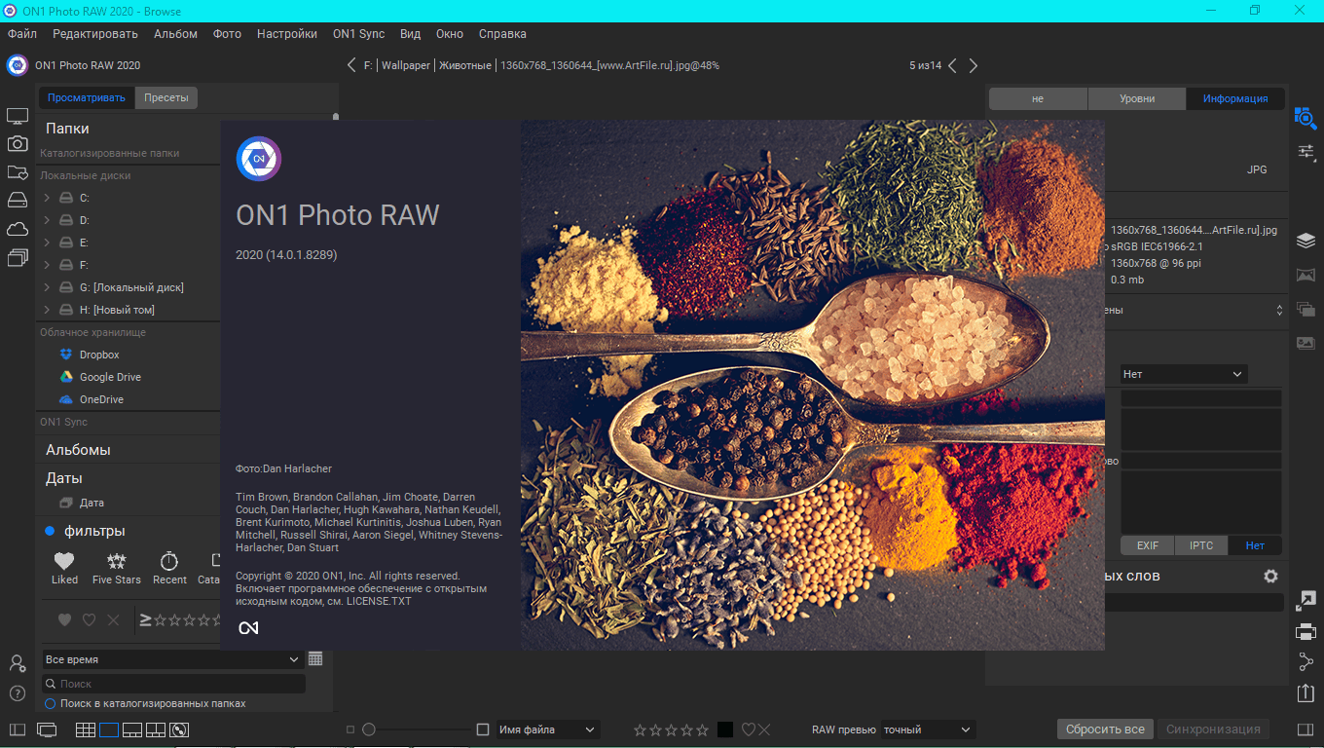Image resolution: width=1324 pixels, height=748 pixels.
Task: Open the dual display icon
Action: [x=47, y=729]
